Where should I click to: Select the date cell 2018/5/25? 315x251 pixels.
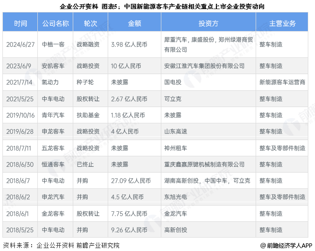pyautogui.click(x=20, y=230)
